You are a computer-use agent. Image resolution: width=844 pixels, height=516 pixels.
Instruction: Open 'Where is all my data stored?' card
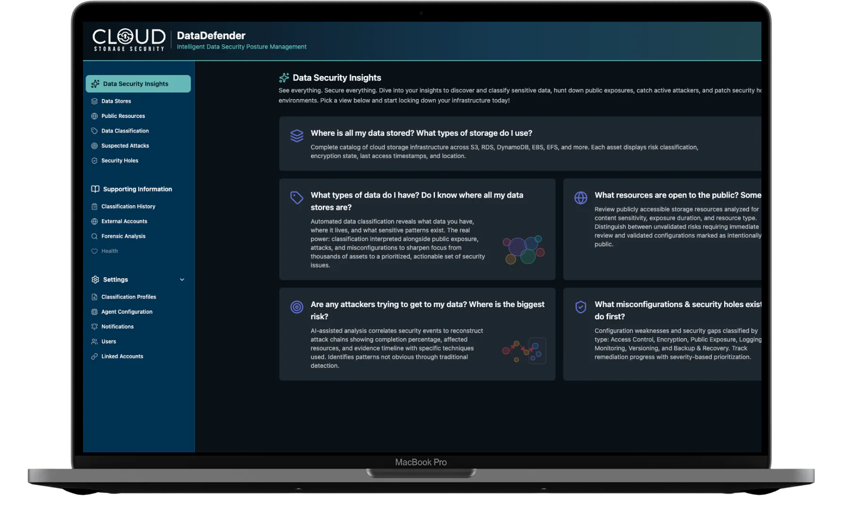[520, 144]
